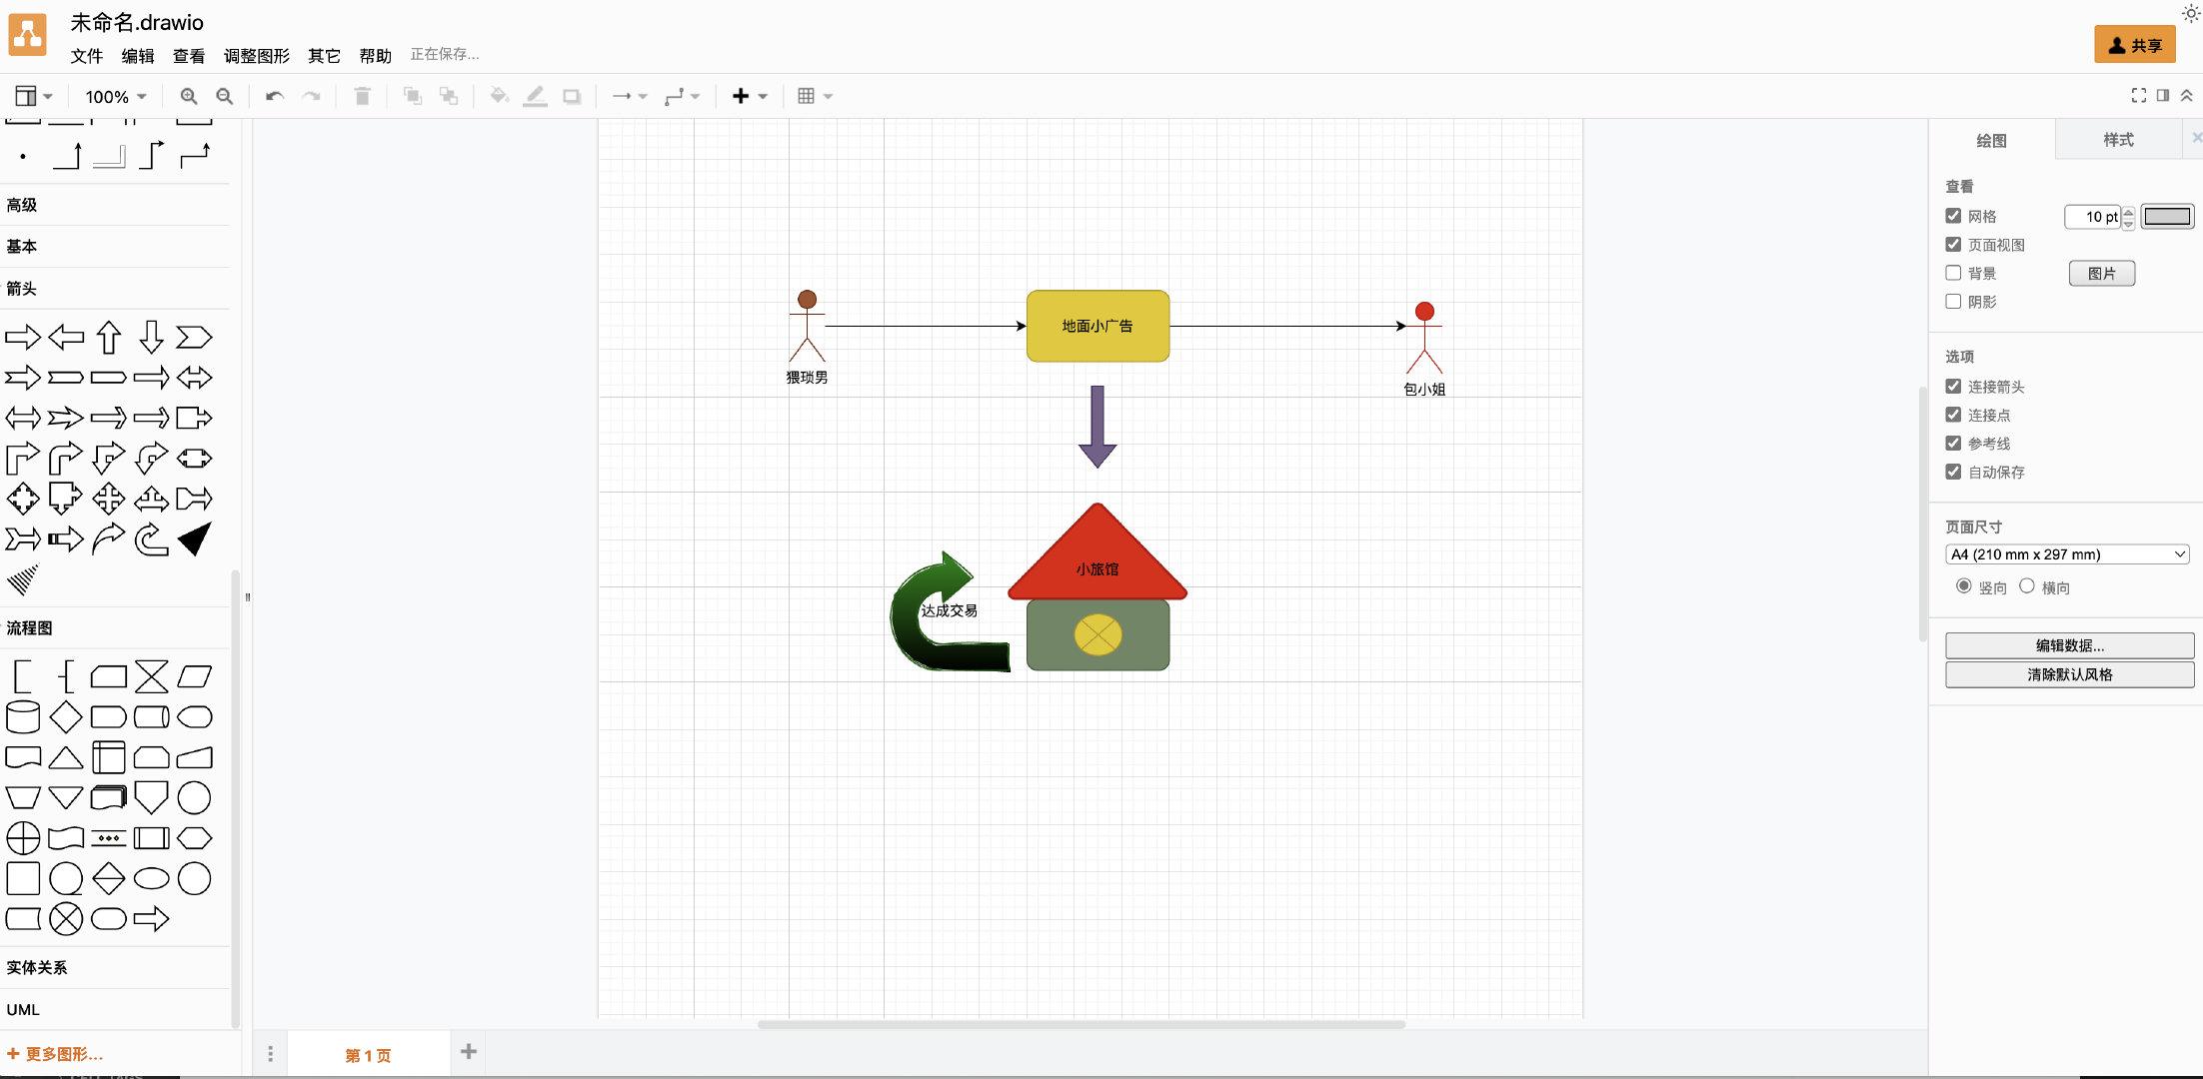Click the 编辑数据 button

2069,645
